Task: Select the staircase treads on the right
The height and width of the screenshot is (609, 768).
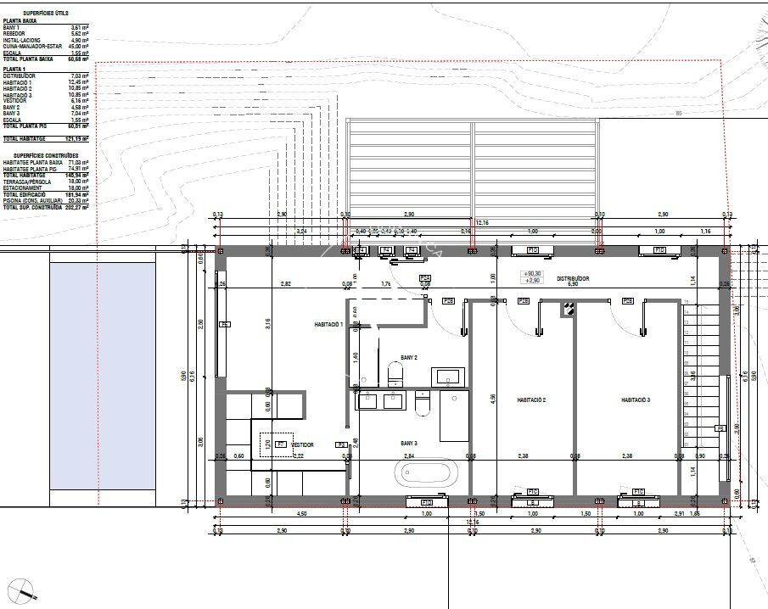Action: point(700,375)
